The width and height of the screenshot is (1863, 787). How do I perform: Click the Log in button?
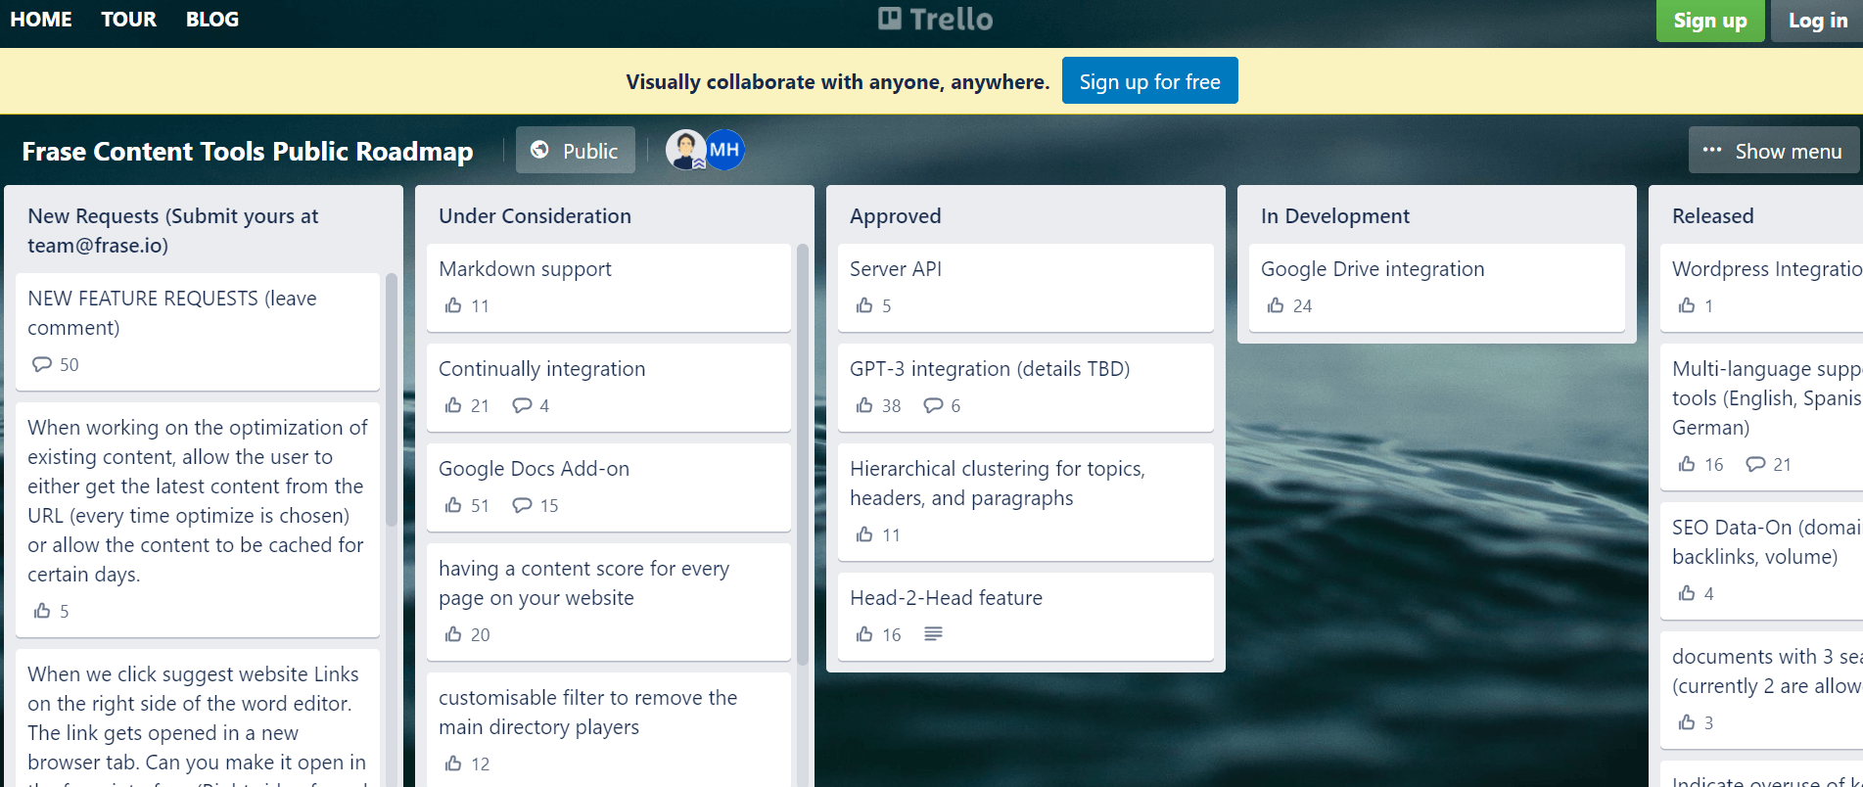coord(1817,21)
